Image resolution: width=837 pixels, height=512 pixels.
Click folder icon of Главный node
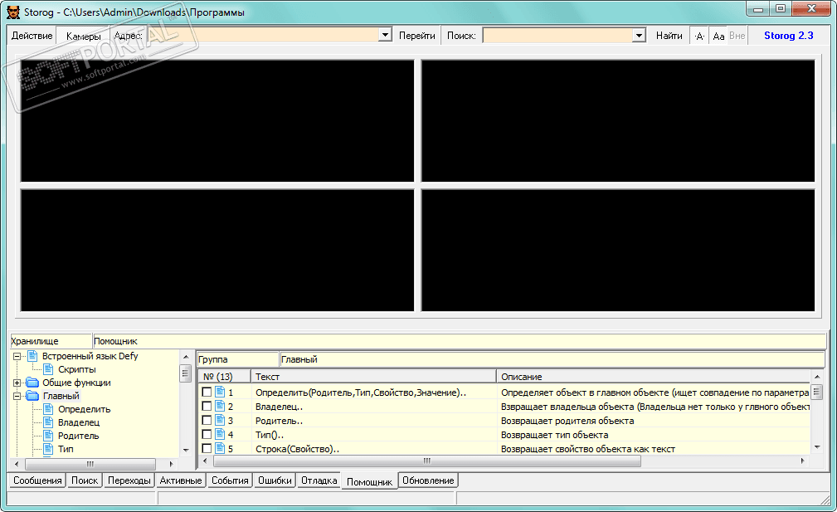click(32, 396)
